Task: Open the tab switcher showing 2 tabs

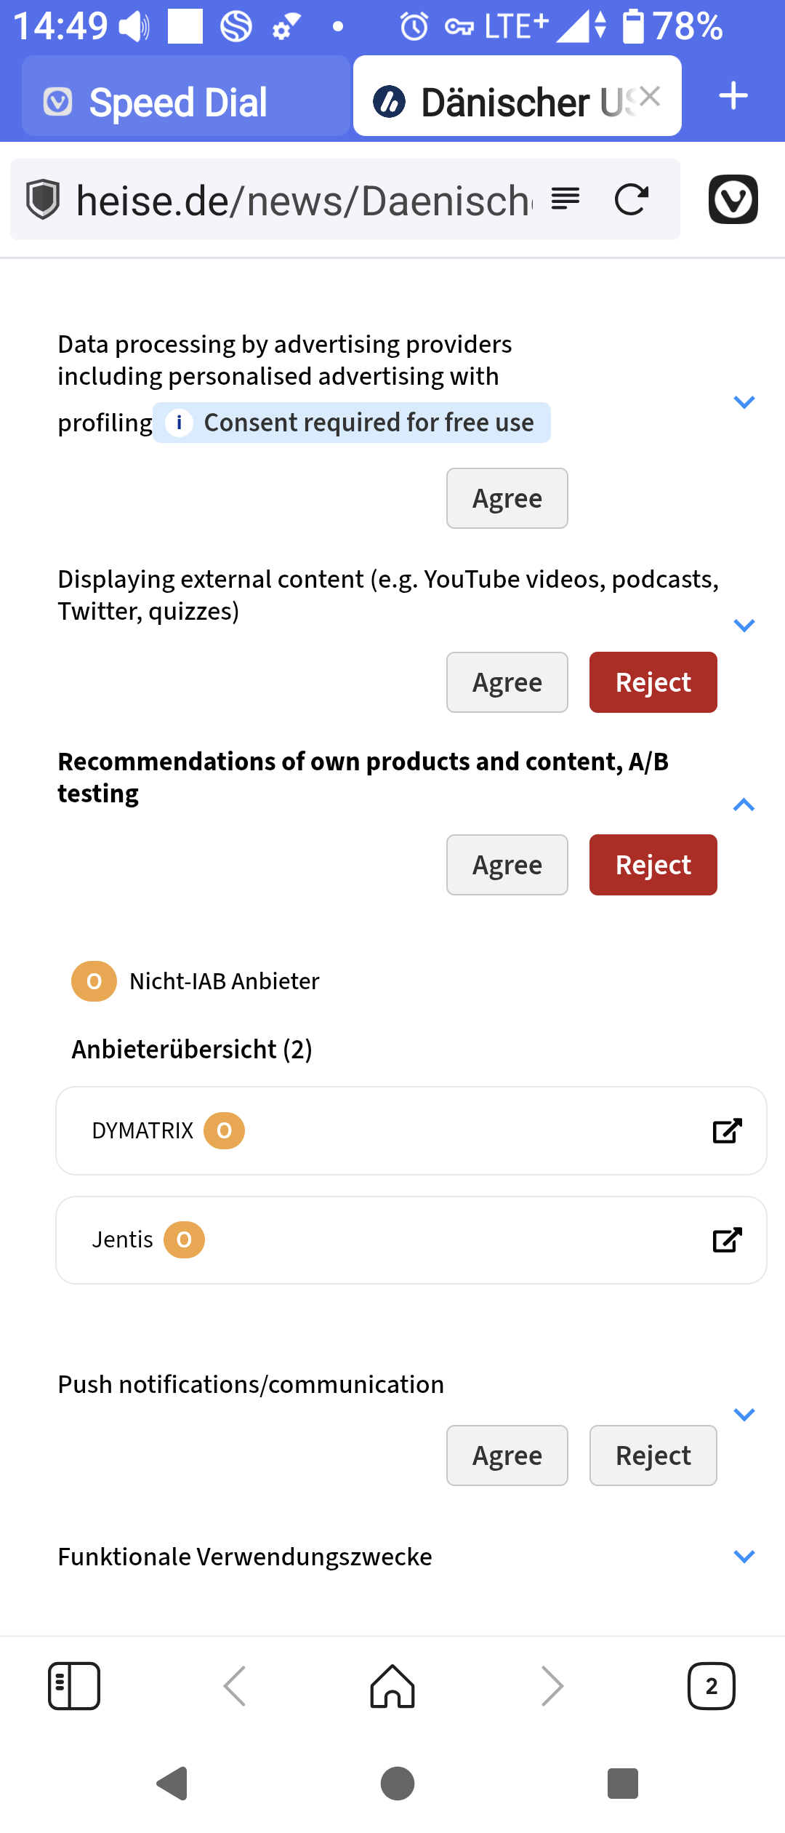Action: [711, 1685]
